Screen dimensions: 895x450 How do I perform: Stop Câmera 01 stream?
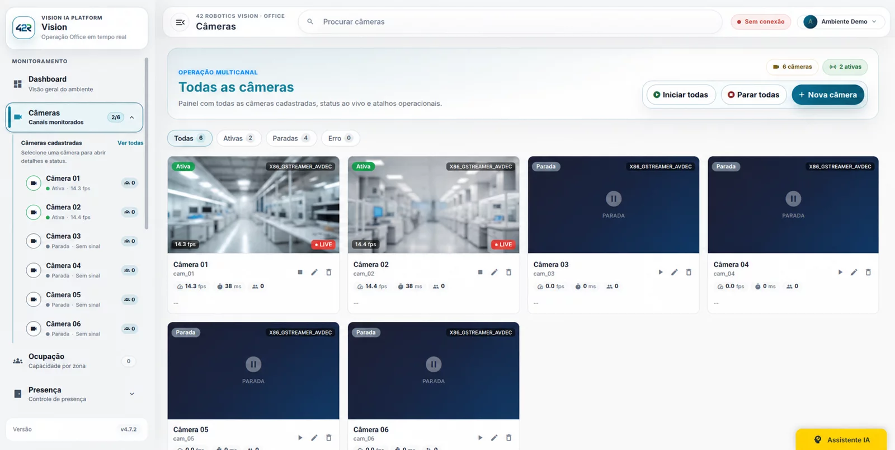click(x=300, y=272)
